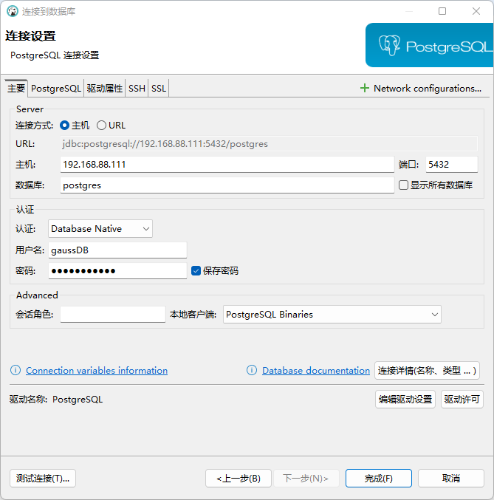This screenshot has height=500, width=494.
Task: Toggle the 保存密码 checkbox
Action: point(196,271)
